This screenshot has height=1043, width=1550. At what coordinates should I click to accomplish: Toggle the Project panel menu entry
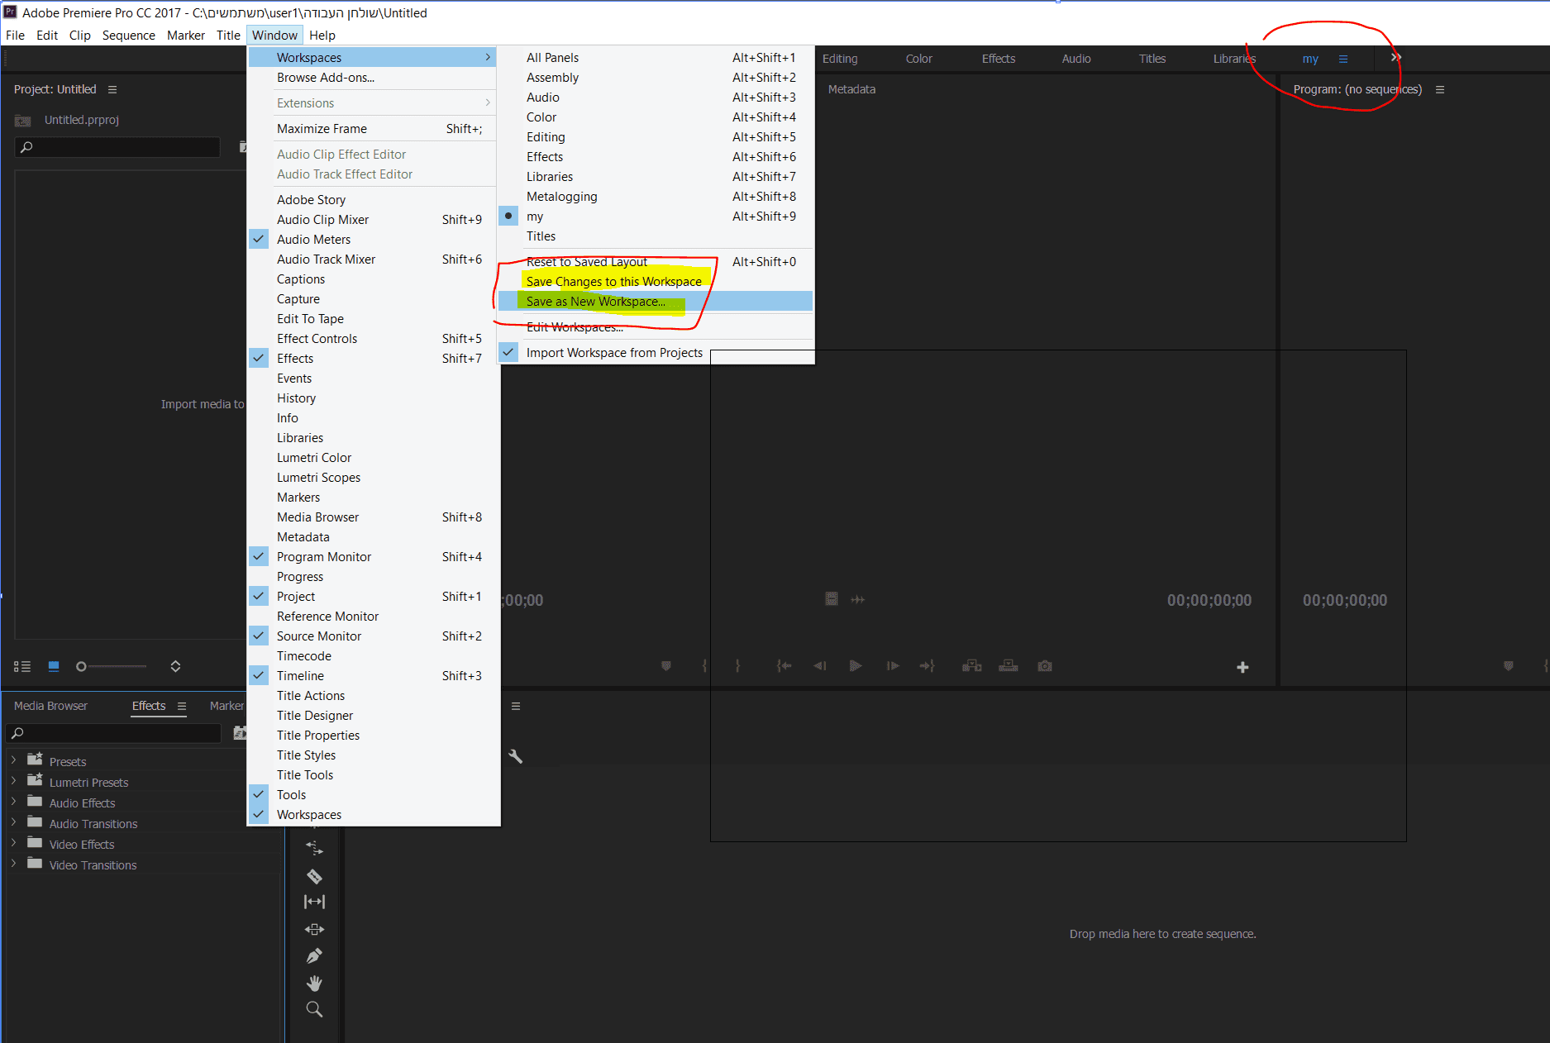(374, 597)
